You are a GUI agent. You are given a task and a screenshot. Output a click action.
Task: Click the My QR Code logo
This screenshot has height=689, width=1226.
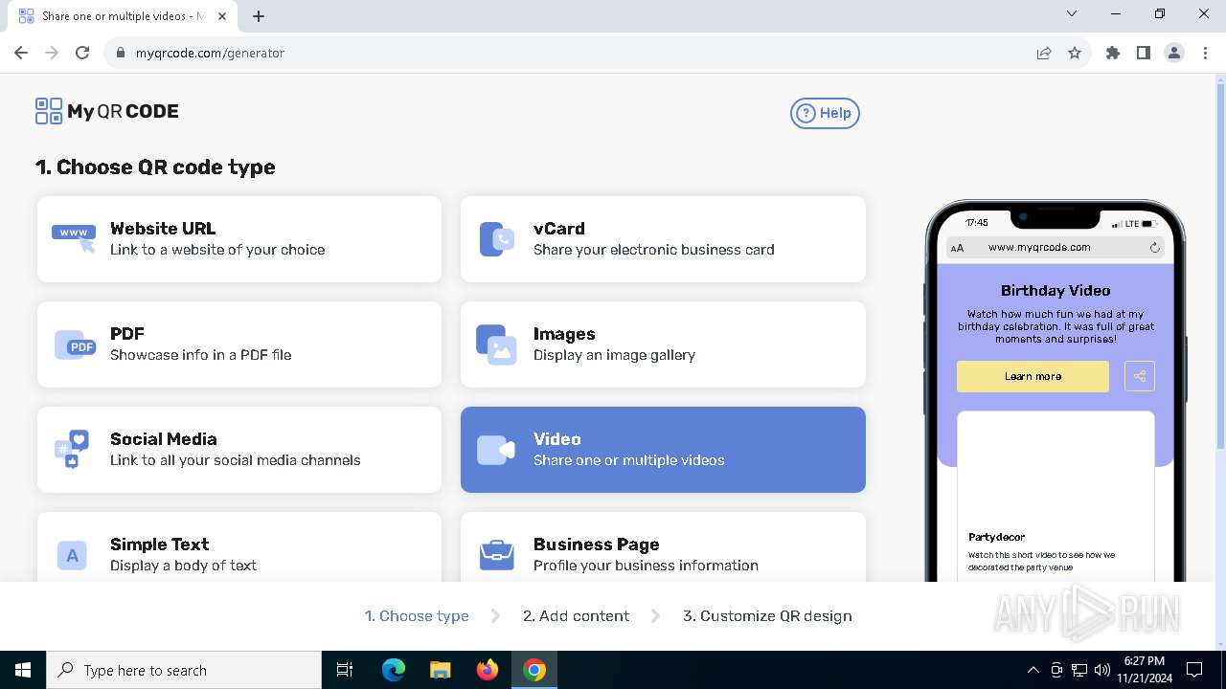pyautogui.click(x=107, y=111)
